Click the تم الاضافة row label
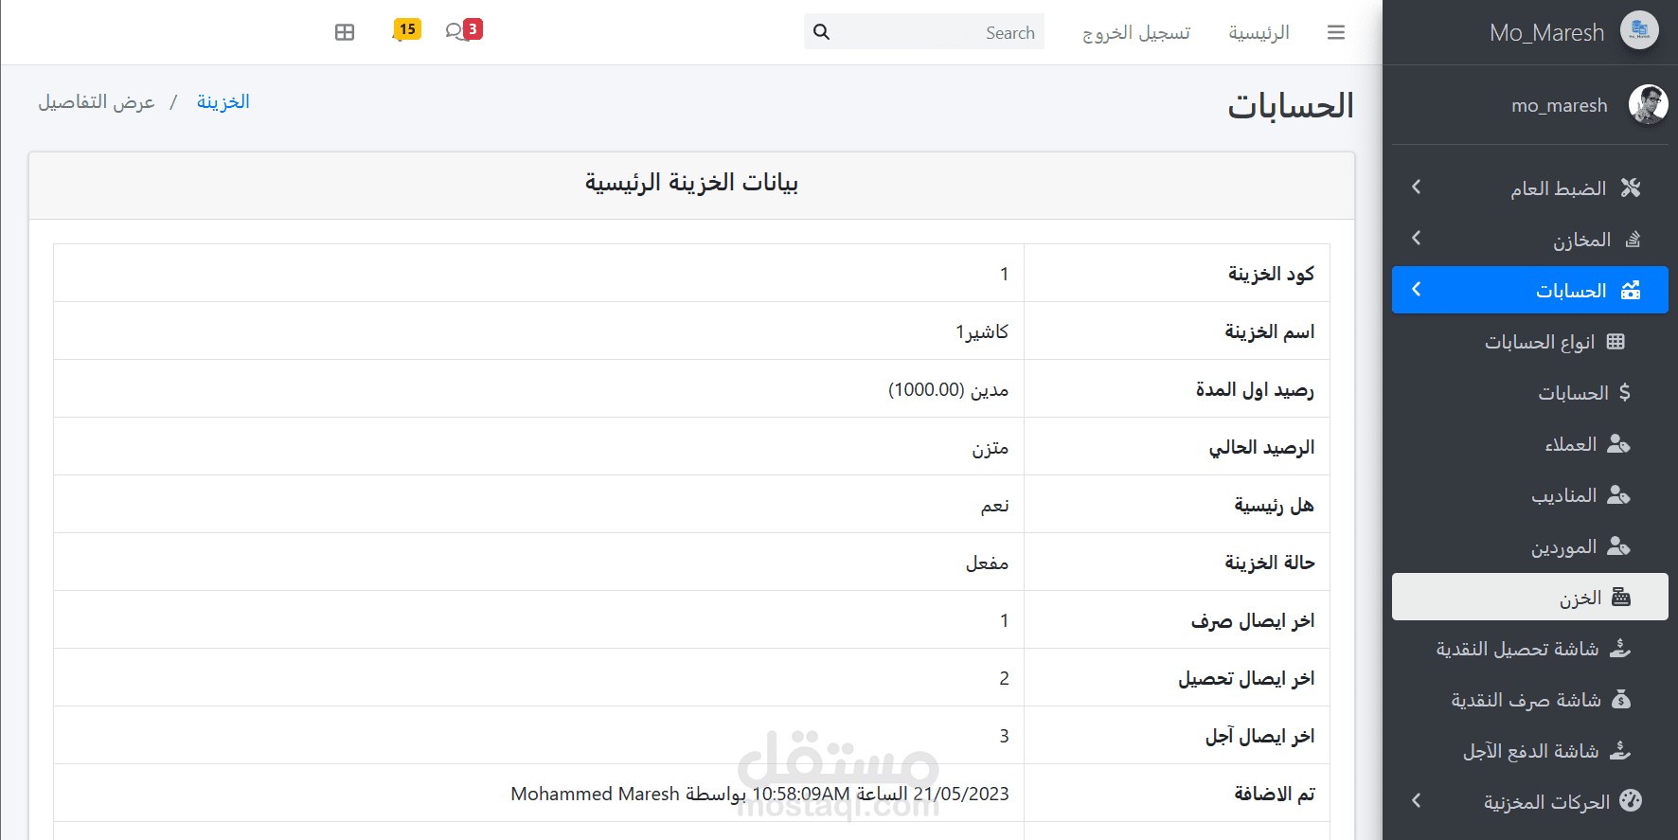This screenshot has width=1678, height=840. [x=1275, y=794]
